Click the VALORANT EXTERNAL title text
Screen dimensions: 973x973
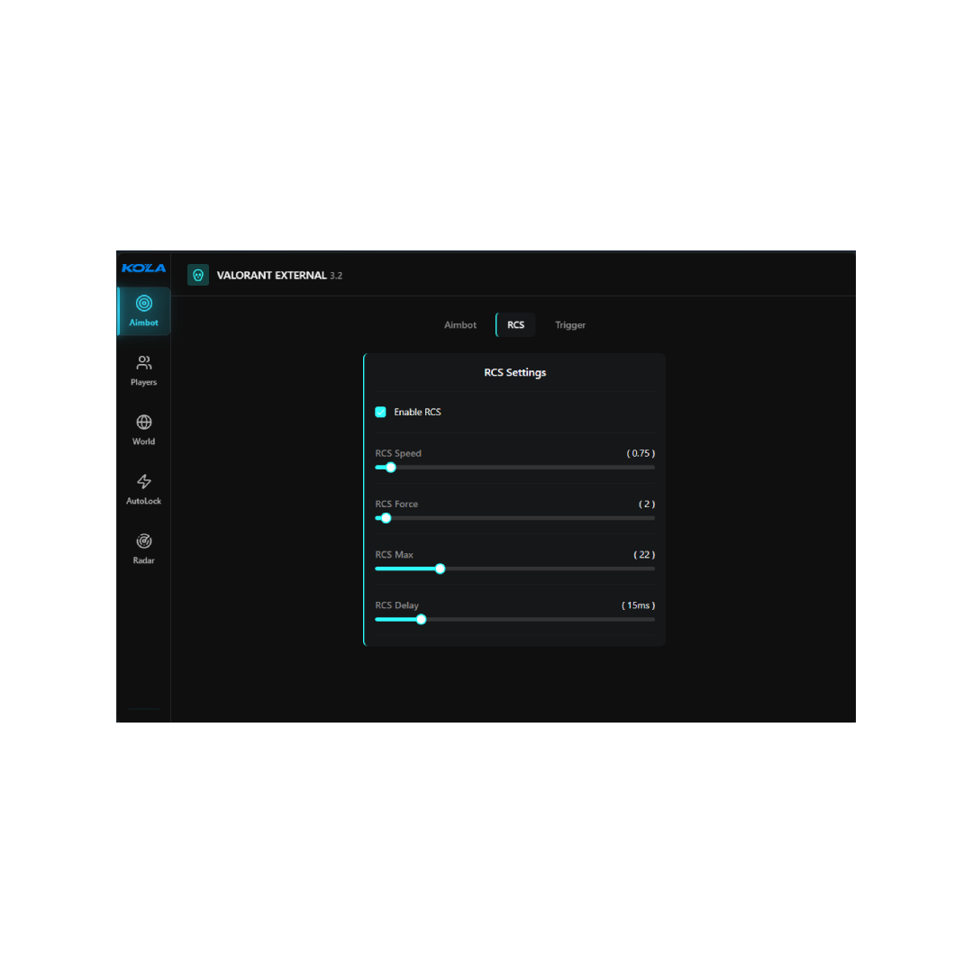click(x=271, y=276)
